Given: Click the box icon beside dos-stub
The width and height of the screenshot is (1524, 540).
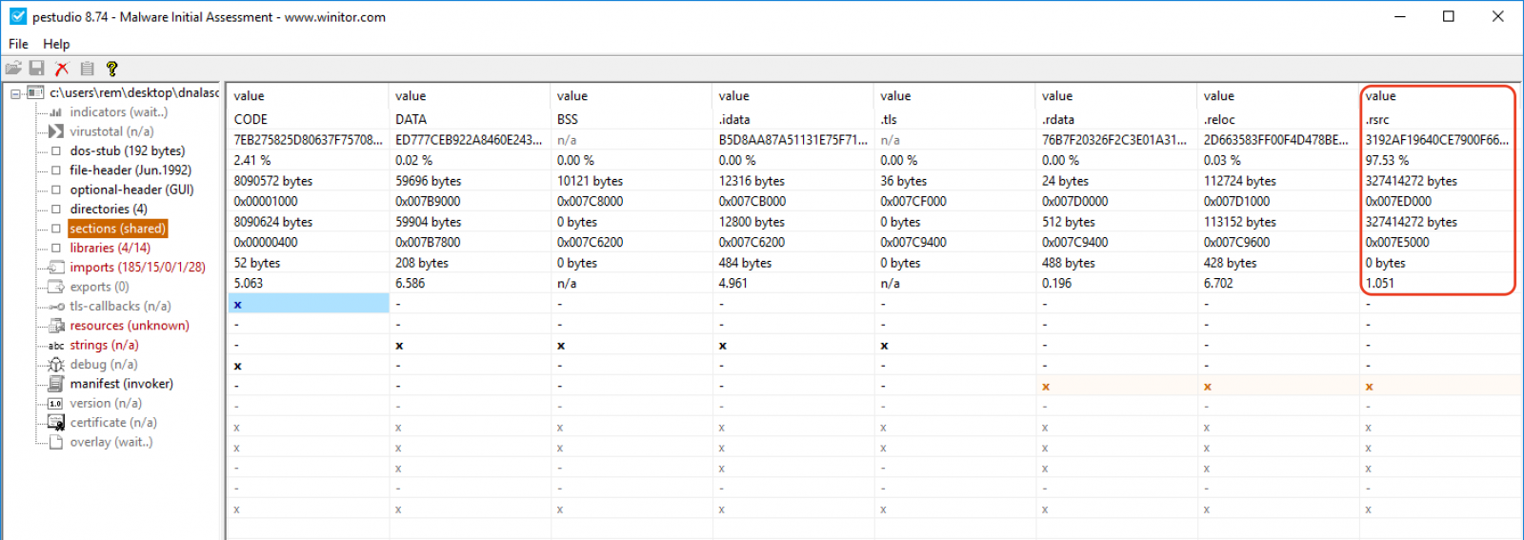Looking at the screenshot, I should pyautogui.click(x=56, y=151).
